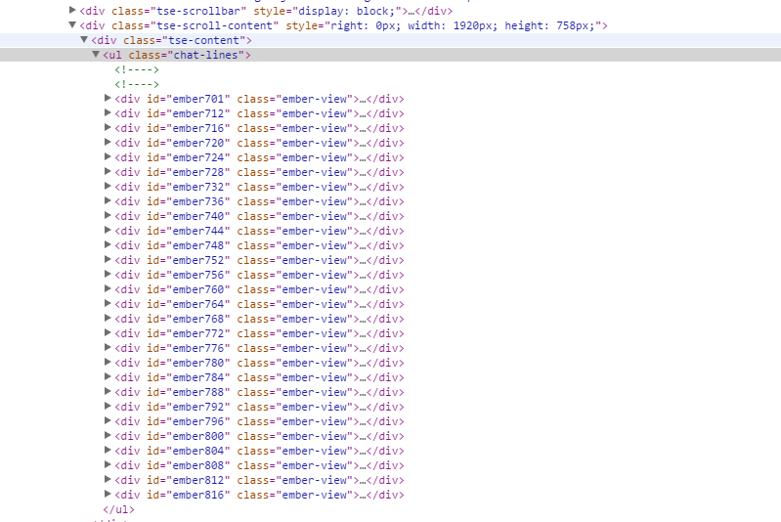Collapse the tse-content div node
The image size is (781, 522).
84,39
